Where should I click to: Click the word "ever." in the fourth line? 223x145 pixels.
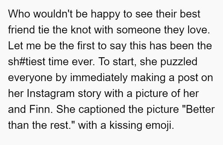click(83, 62)
